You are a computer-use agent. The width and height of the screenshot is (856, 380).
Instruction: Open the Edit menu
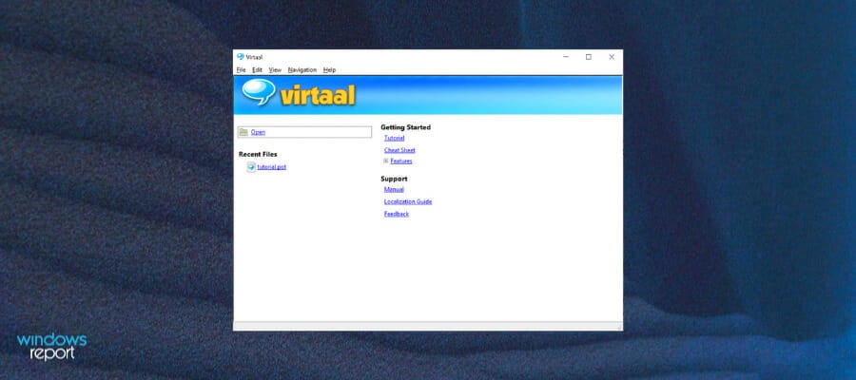tap(257, 69)
